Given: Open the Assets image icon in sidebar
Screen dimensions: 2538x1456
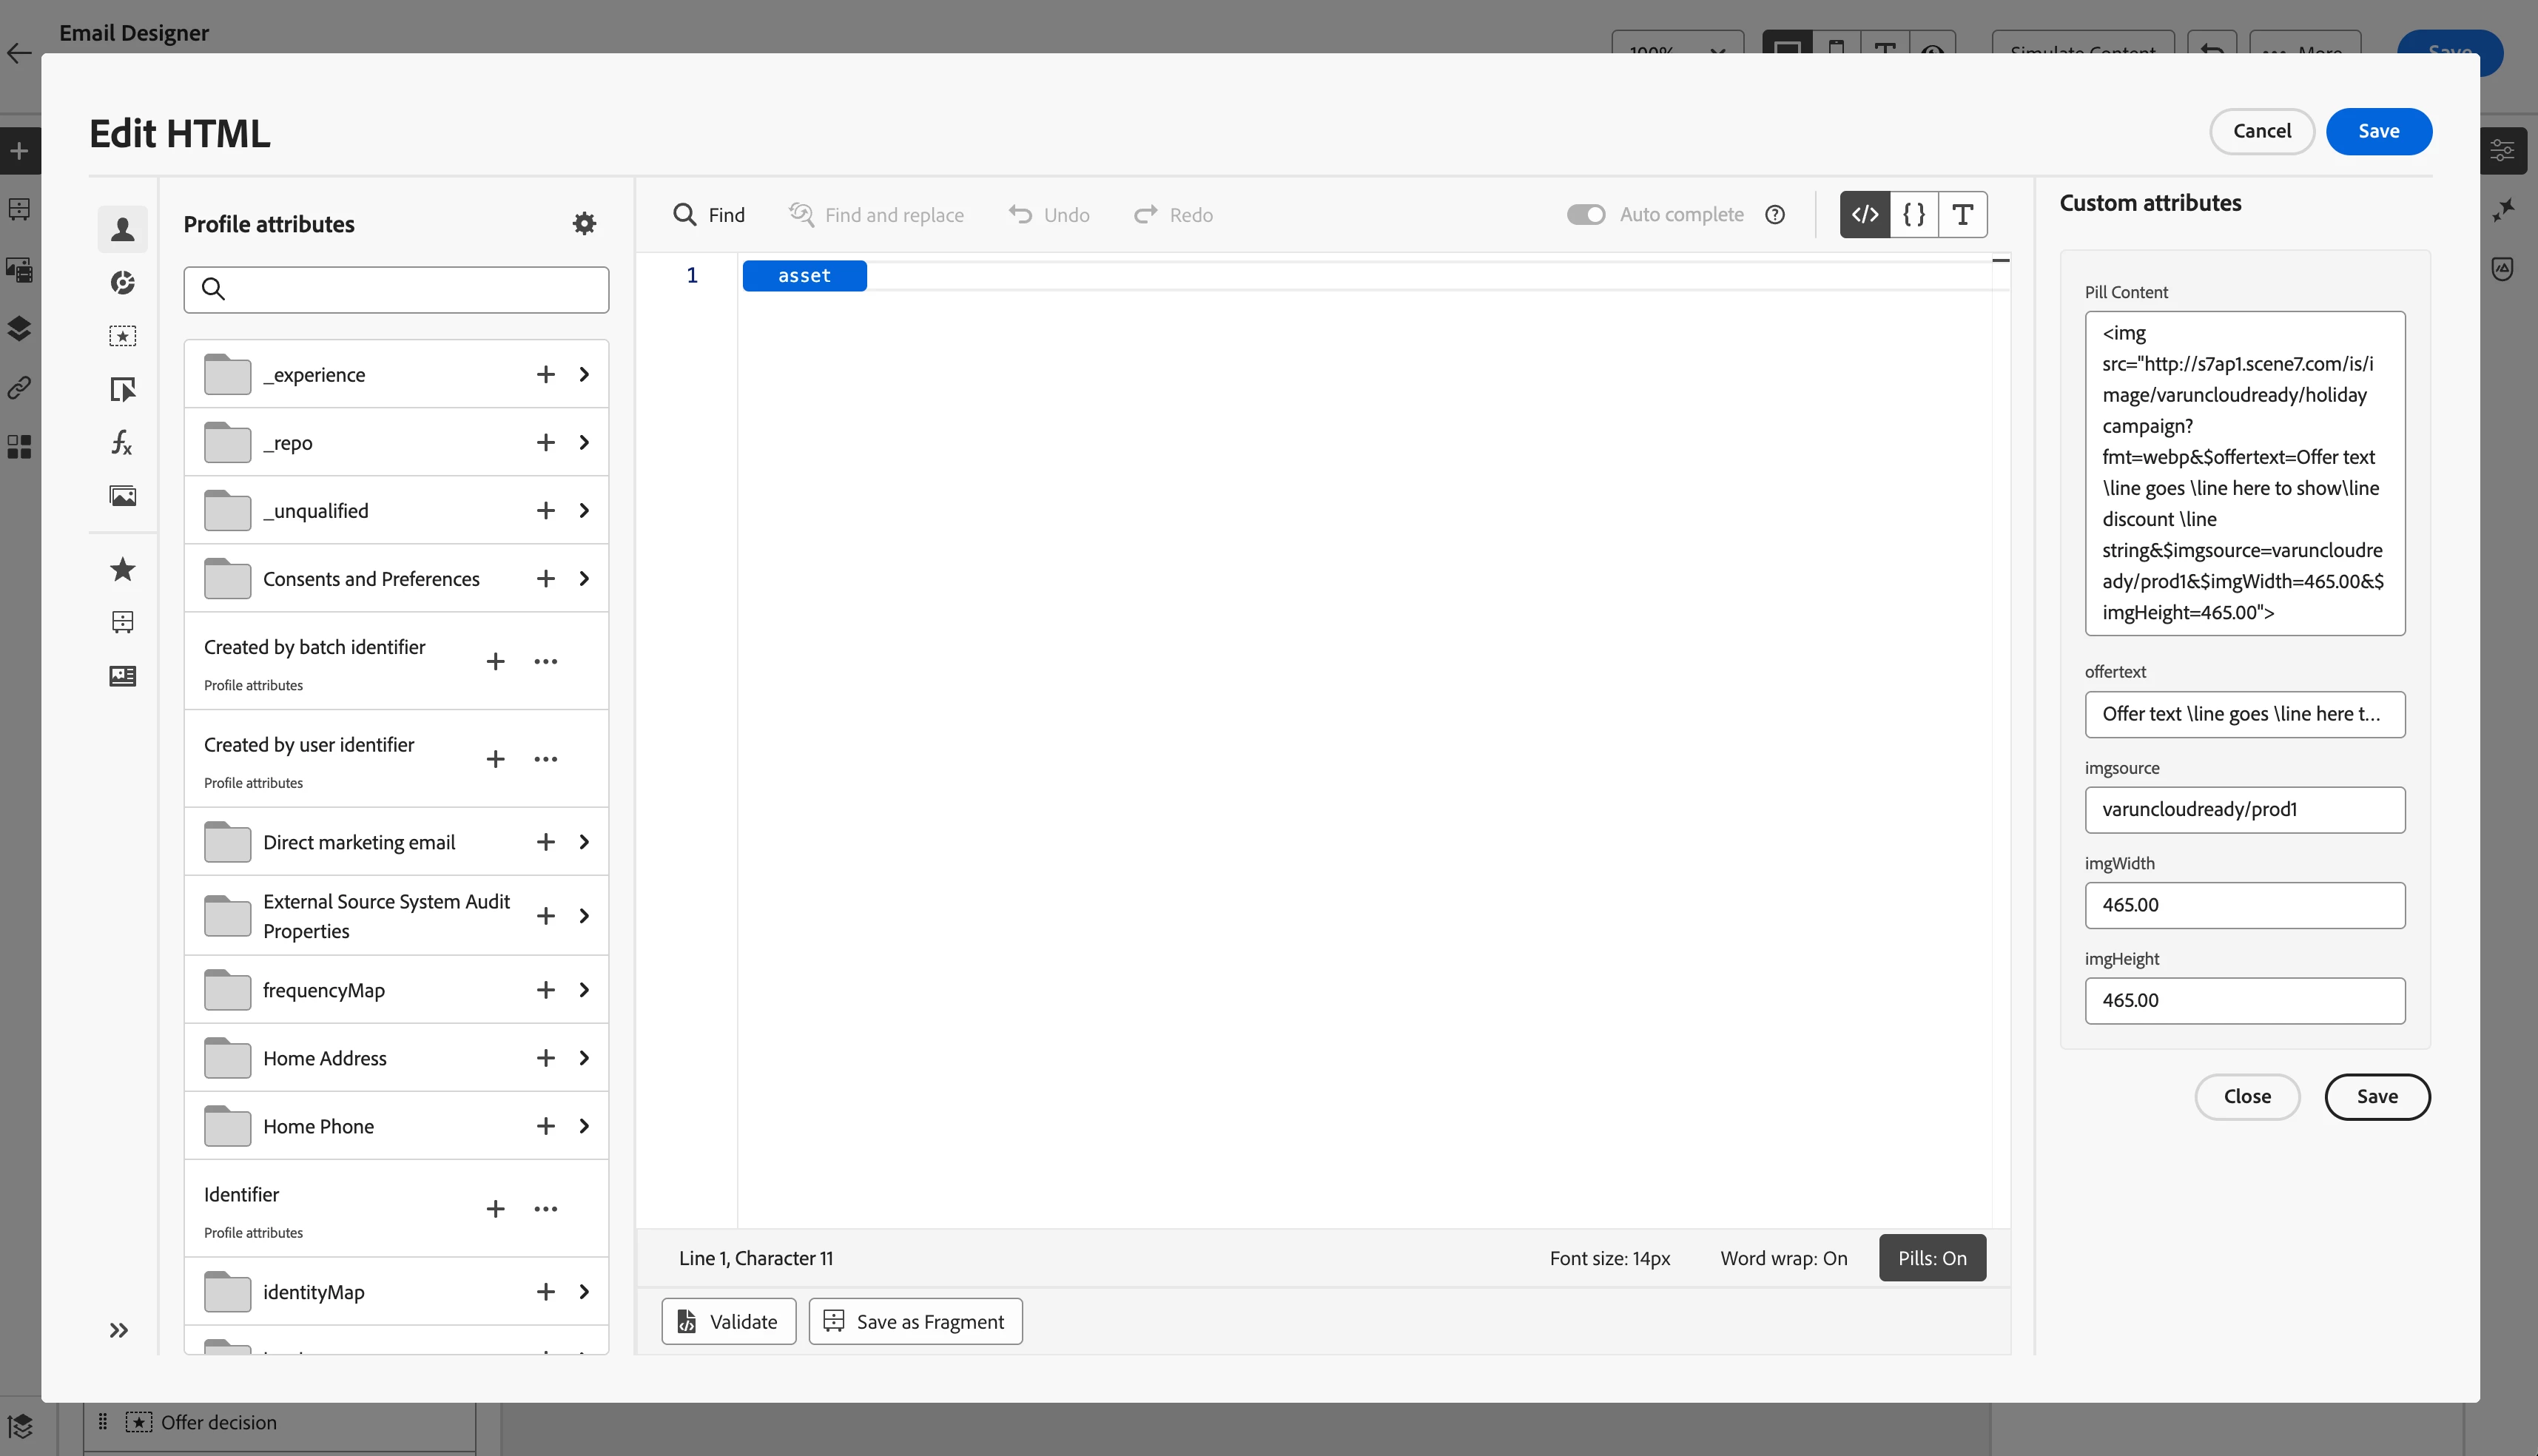Looking at the screenshot, I should [x=122, y=496].
